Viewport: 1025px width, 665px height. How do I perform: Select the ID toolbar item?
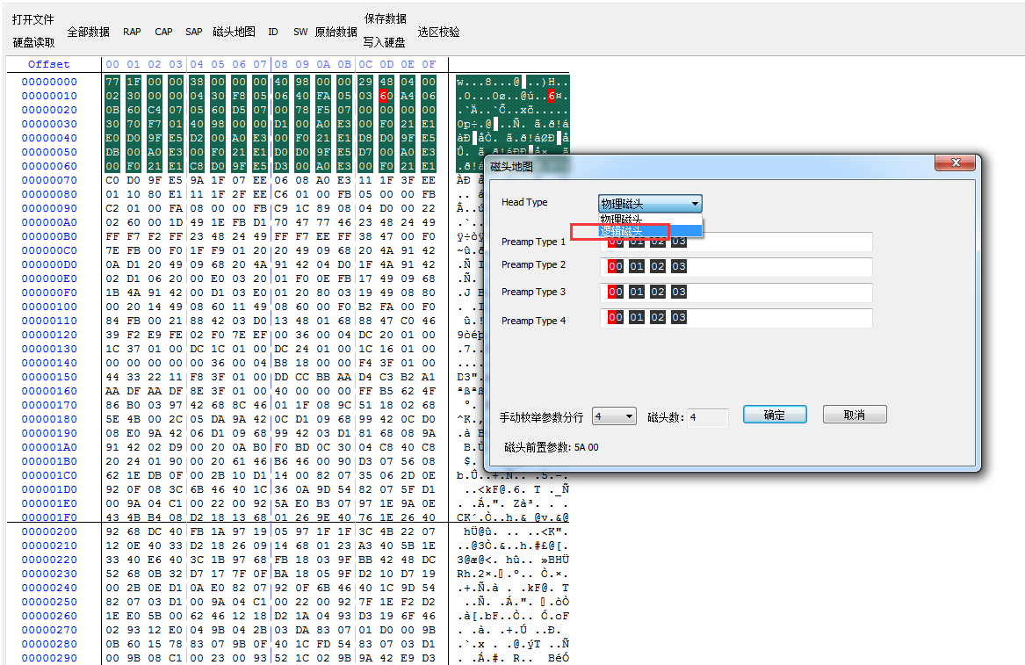click(x=272, y=32)
